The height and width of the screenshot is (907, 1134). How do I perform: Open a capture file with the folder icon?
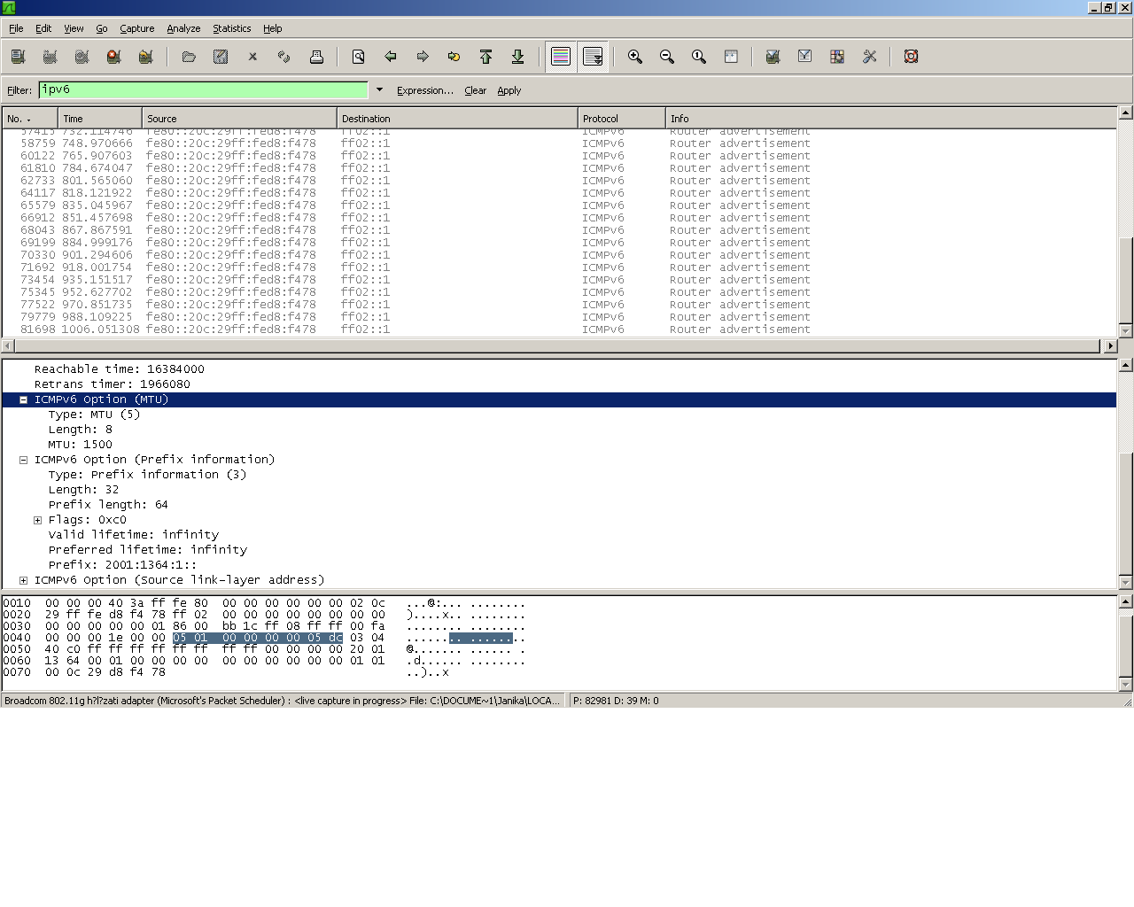pos(189,56)
